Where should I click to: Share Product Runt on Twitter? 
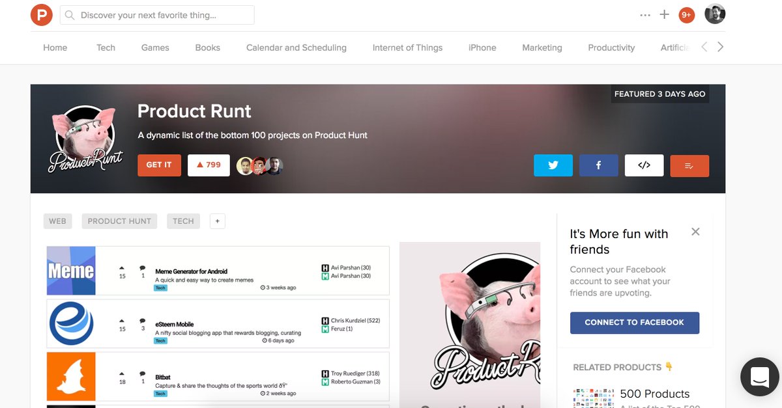(553, 165)
